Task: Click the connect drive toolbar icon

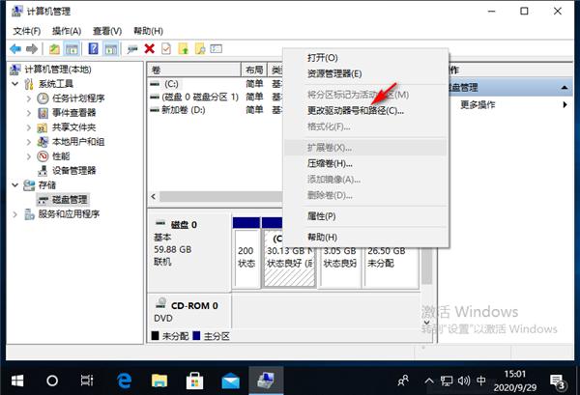Action: pos(132,49)
